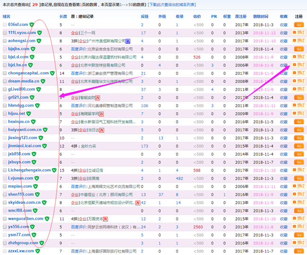Viewport: 307px width, 255px height.
Task: Sort by 长度 column header
Action: 63,16
